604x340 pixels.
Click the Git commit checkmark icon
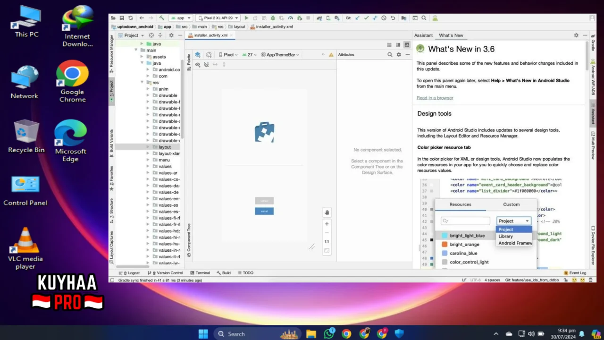(x=366, y=18)
